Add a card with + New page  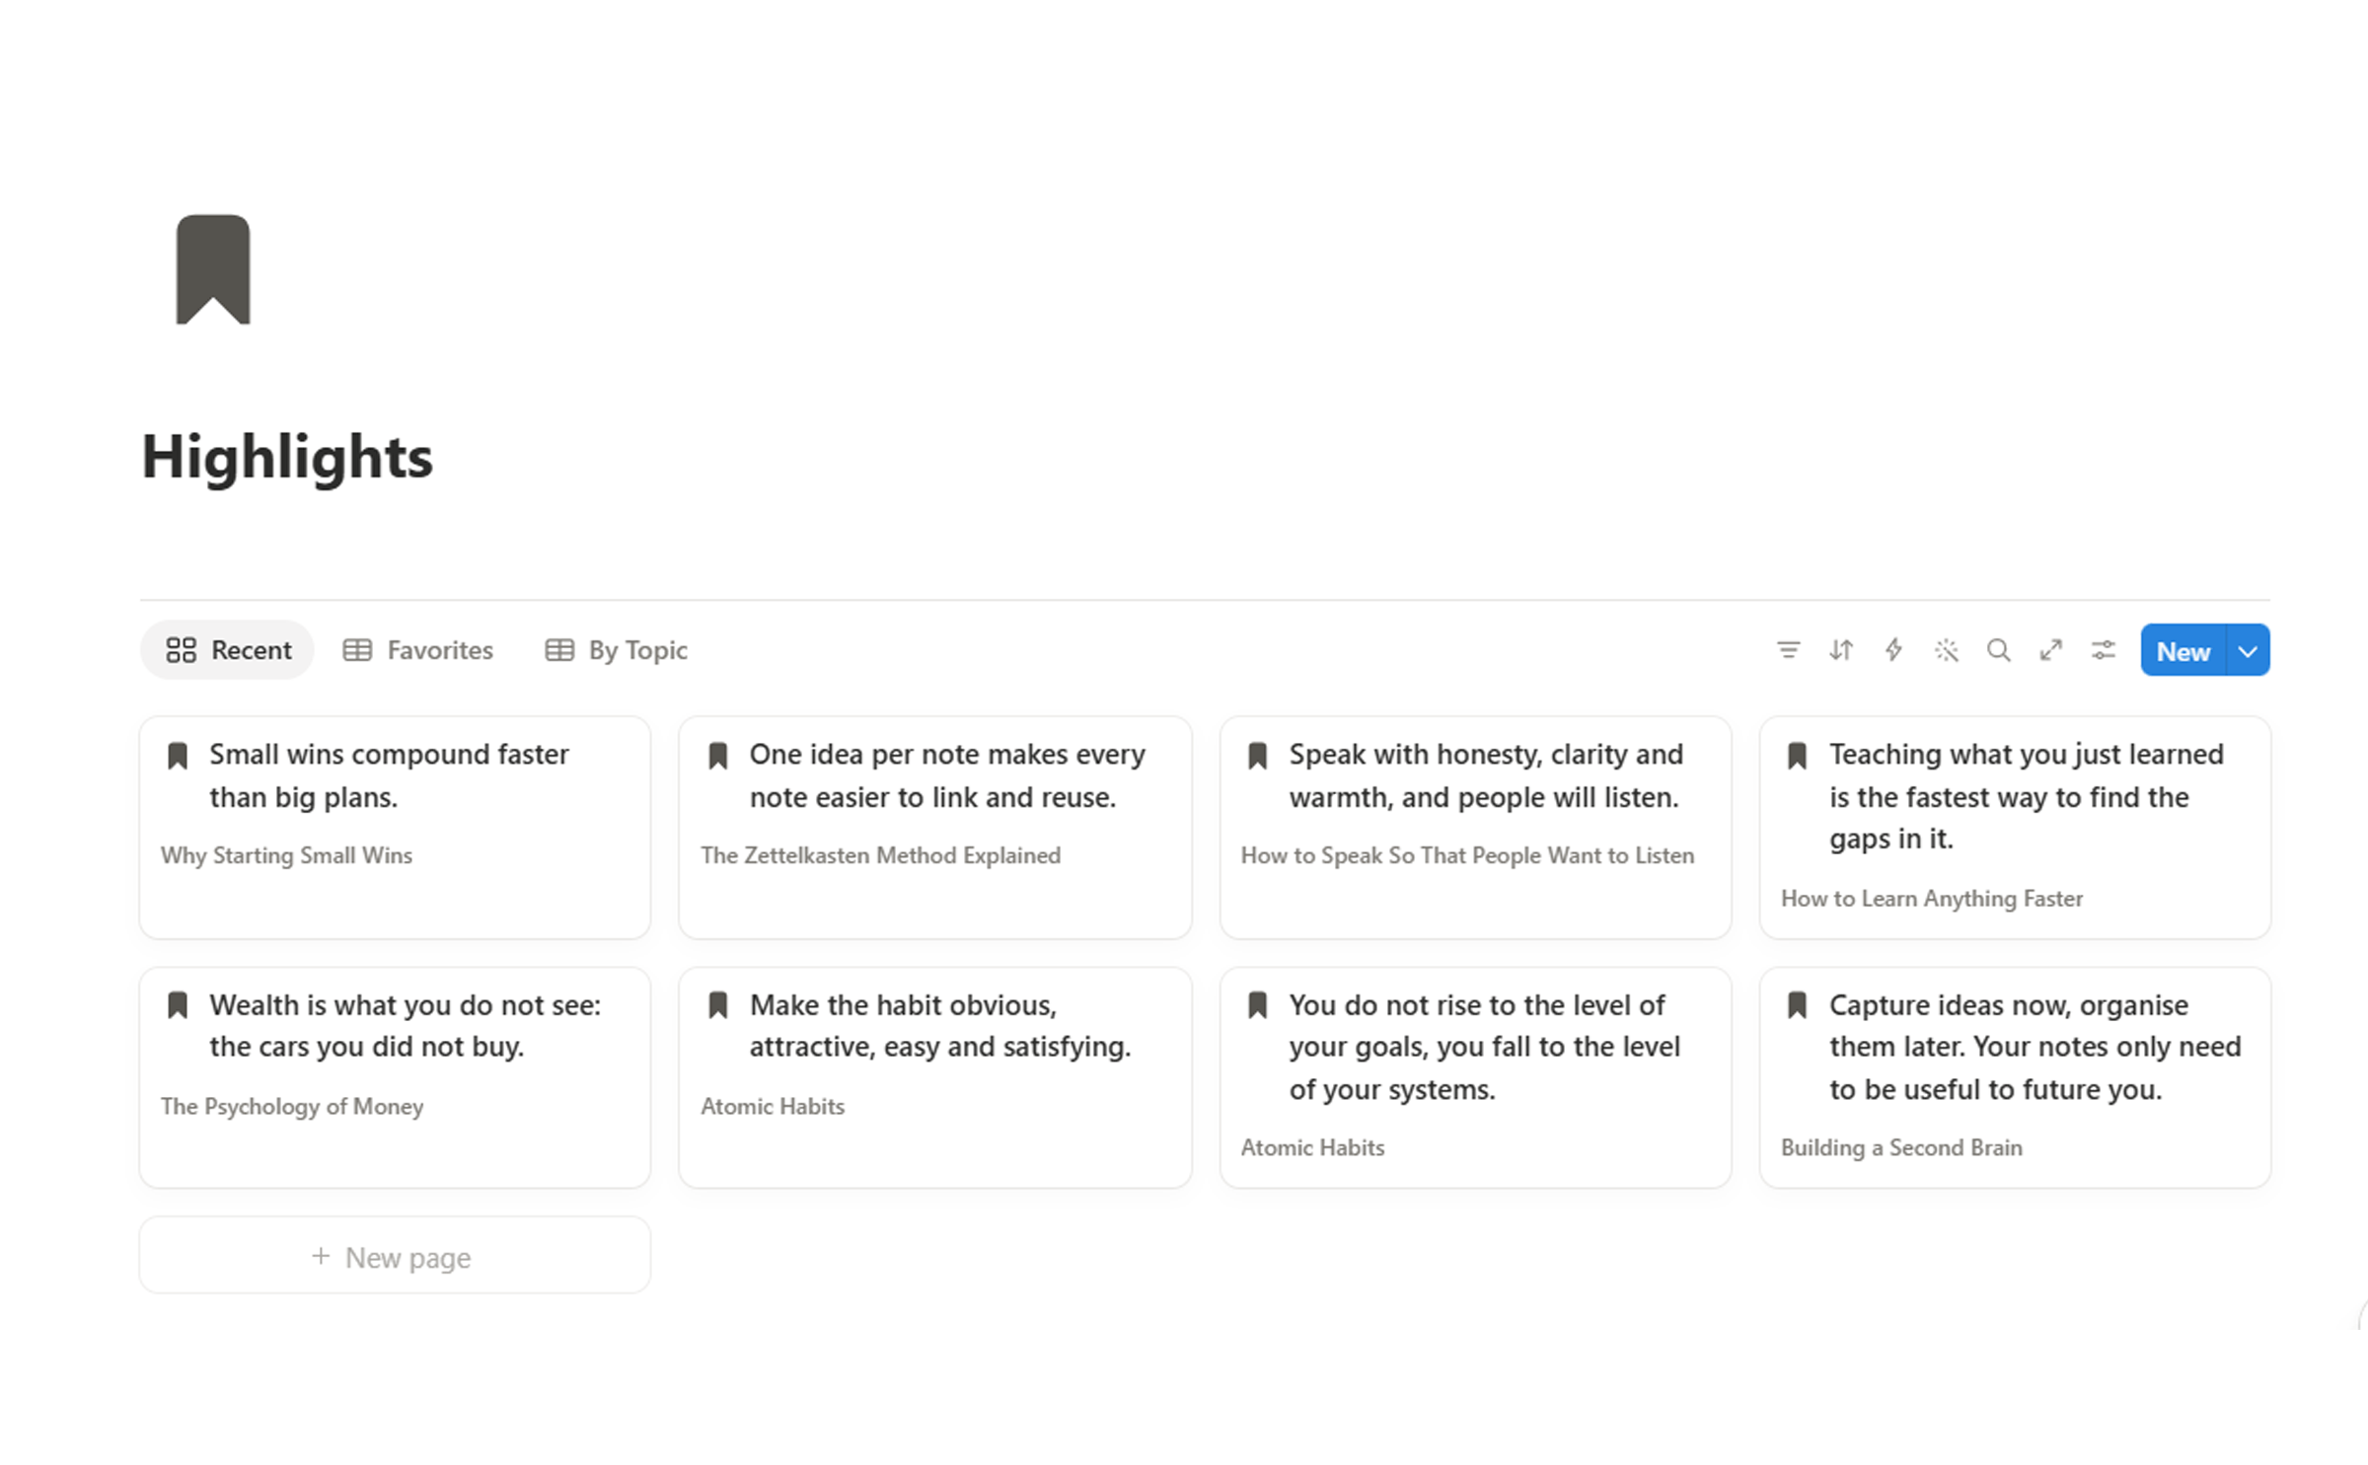coord(395,1256)
